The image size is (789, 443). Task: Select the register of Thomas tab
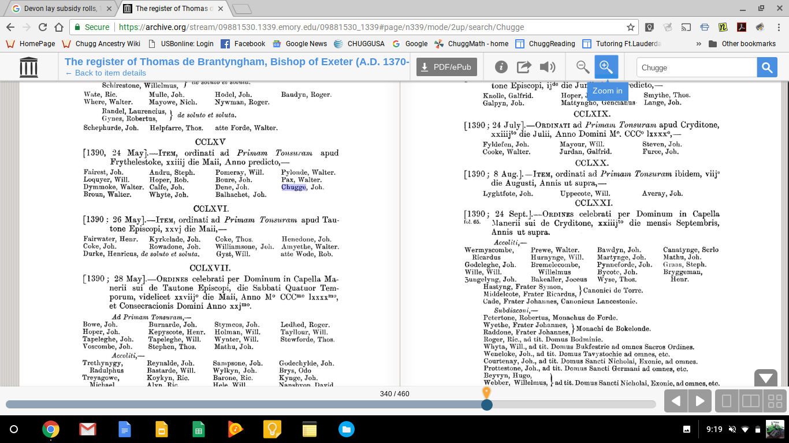click(174, 9)
